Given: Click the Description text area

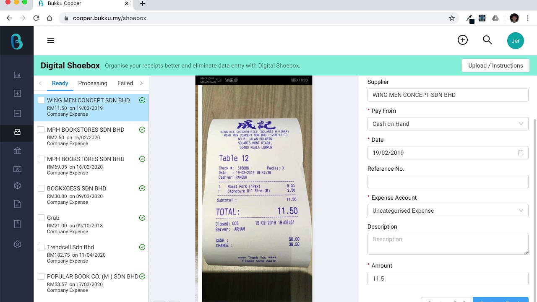Looking at the screenshot, I should tap(448, 244).
